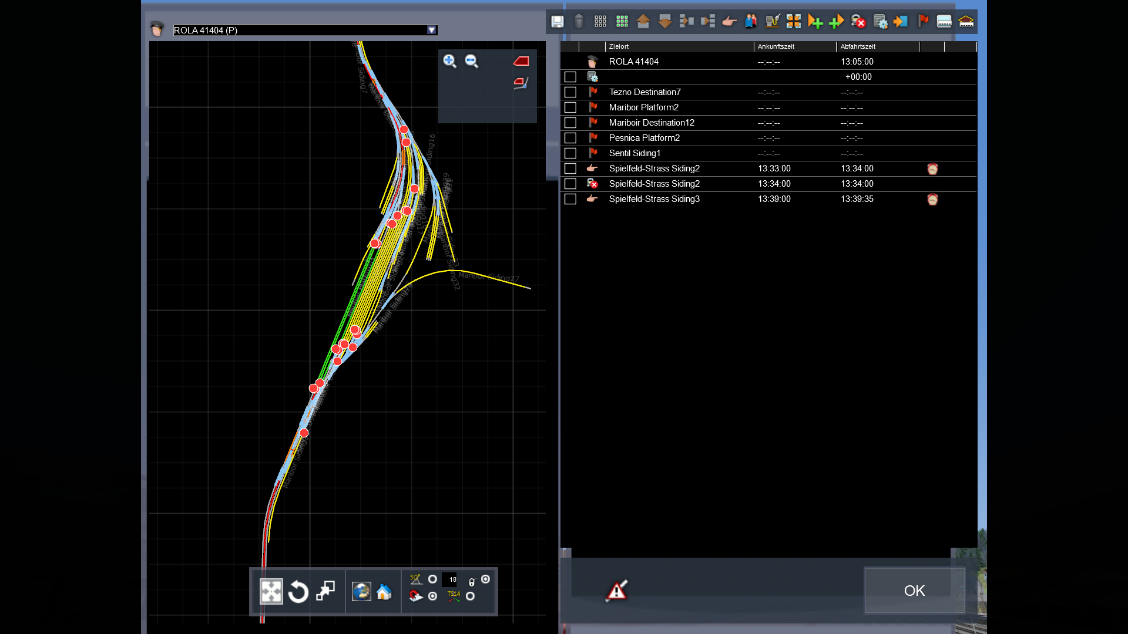Click the orange down arrow move-down icon

665,22
